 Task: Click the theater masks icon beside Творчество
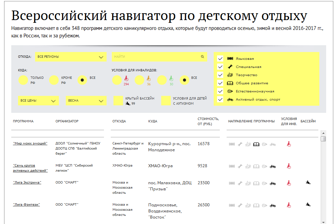coord(230,75)
